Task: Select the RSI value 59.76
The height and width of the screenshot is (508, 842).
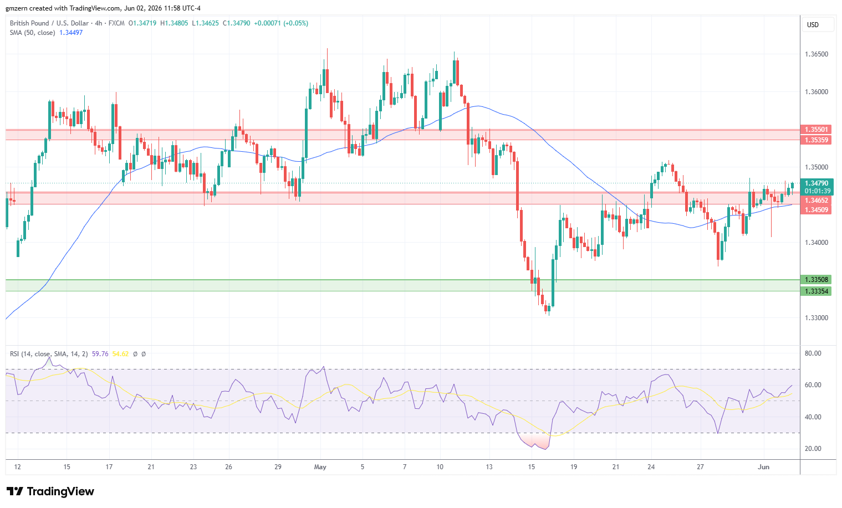Action: tap(100, 354)
